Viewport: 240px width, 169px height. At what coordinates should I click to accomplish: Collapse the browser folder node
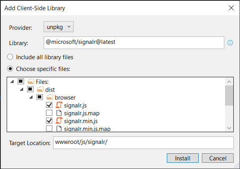[31, 97]
